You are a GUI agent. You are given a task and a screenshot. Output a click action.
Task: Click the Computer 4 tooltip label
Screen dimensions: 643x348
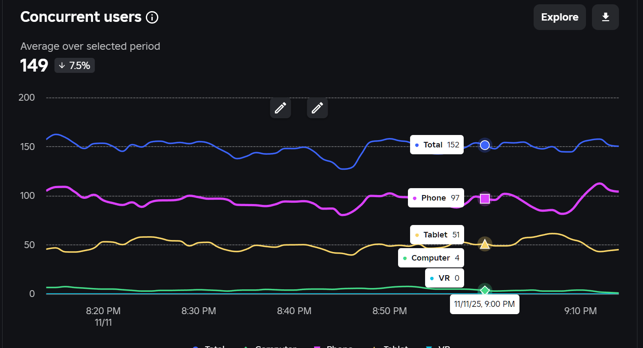pyautogui.click(x=431, y=258)
